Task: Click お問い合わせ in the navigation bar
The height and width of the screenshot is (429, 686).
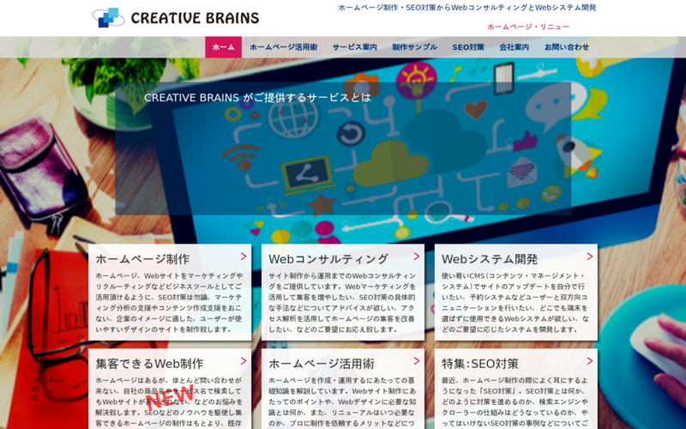Action: 567,47
